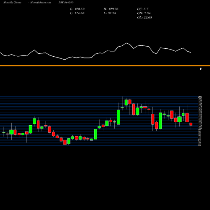Click the peak of the white line chart
The height and width of the screenshot is (210, 210).
coord(126,43)
